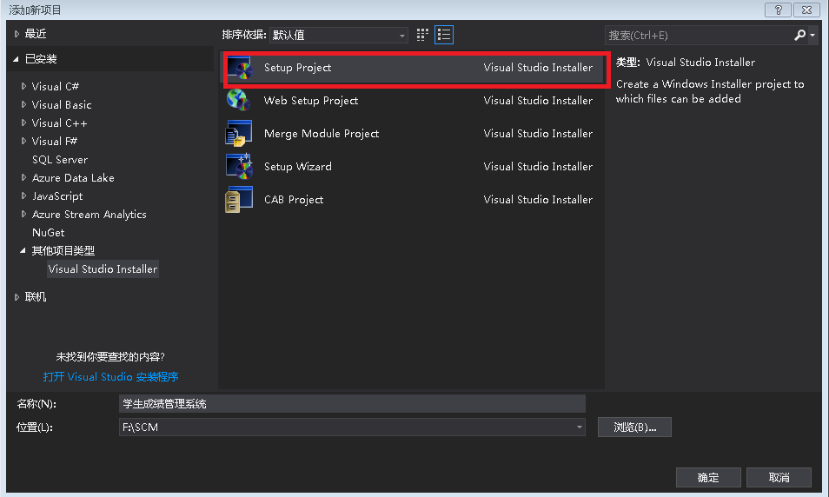
Task: Open the location F:\SCM dropdown arrow
Action: [x=580, y=427]
